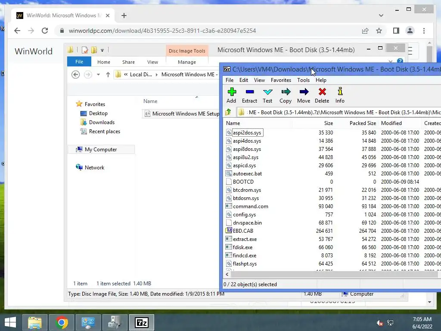Select aspi4dos.sys file row
The width and height of the screenshot is (441, 331).
pyautogui.click(x=247, y=141)
